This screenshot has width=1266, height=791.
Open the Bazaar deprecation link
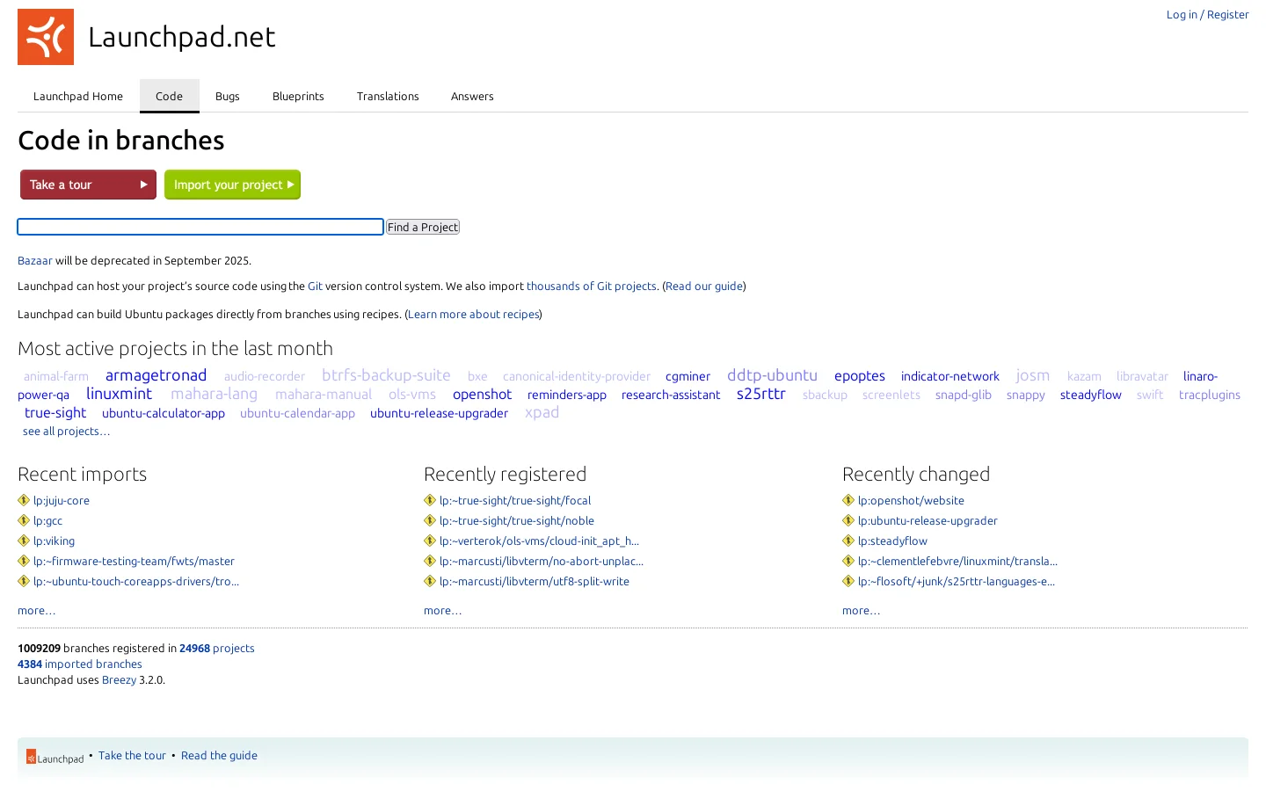[x=35, y=260]
